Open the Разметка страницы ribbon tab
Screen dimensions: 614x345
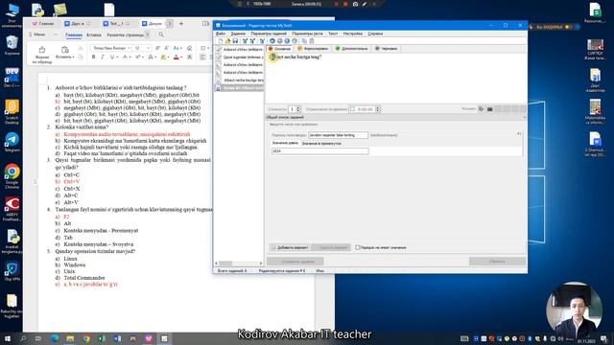pyautogui.click(x=125, y=35)
